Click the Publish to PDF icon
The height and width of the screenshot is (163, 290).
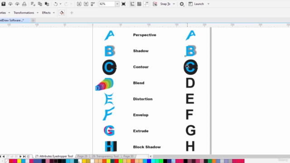93,4
